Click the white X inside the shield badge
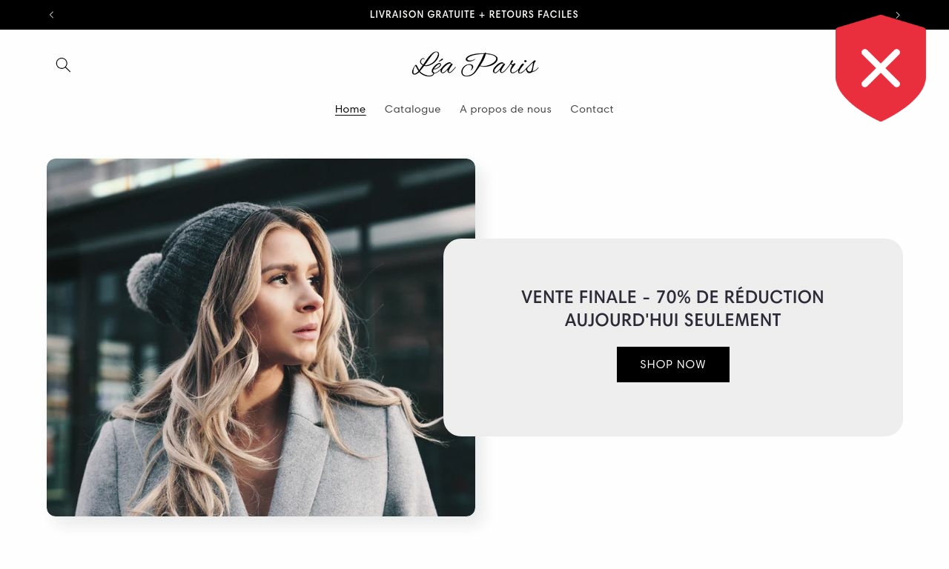 [x=881, y=68]
